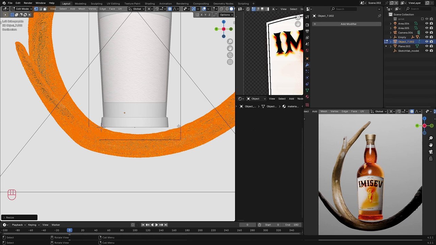Open the Edit Mode dropdown
The height and width of the screenshot is (245, 436).
point(22,9)
